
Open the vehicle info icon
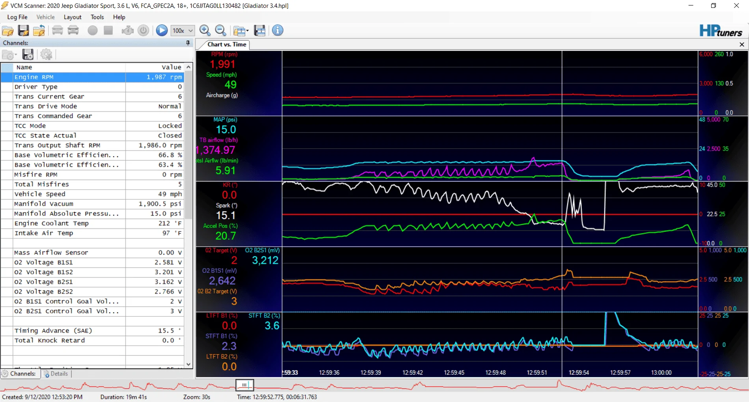coord(278,30)
